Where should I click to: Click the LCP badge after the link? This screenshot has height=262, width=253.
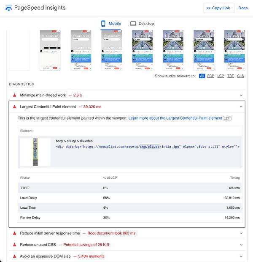point(227,118)
